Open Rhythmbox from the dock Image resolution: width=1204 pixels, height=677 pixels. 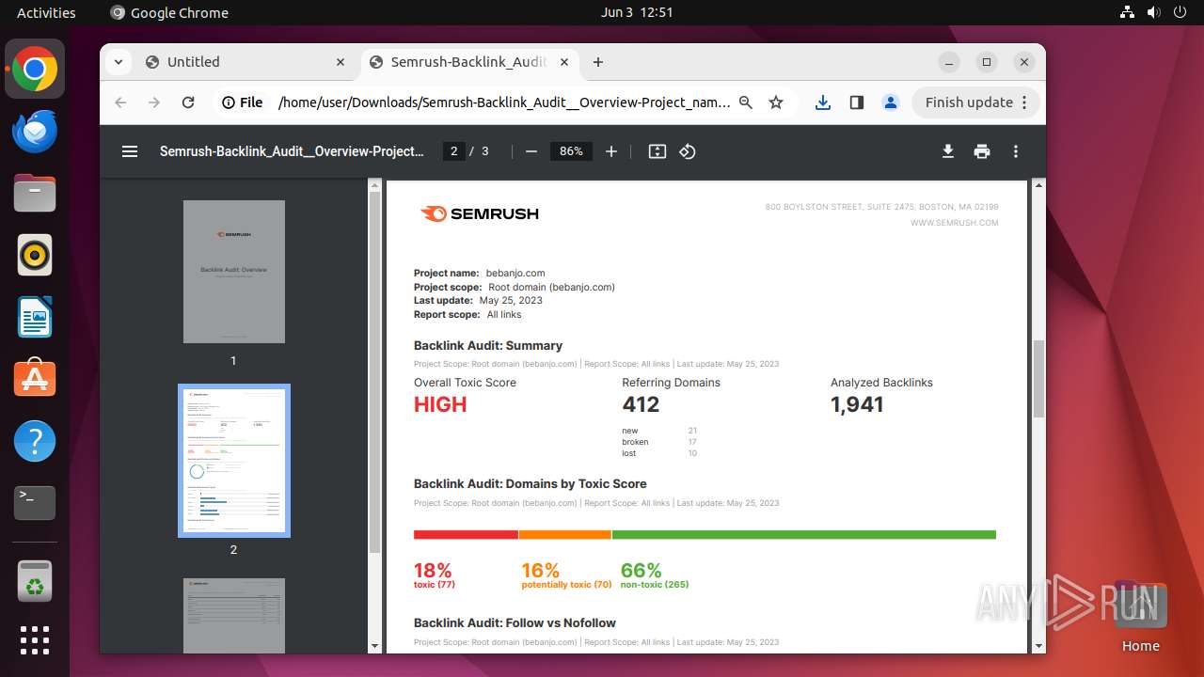(x=35, y=256)
